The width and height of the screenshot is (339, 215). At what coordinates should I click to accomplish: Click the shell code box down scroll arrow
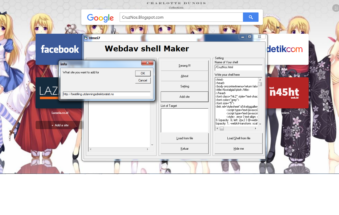(260, 124)
